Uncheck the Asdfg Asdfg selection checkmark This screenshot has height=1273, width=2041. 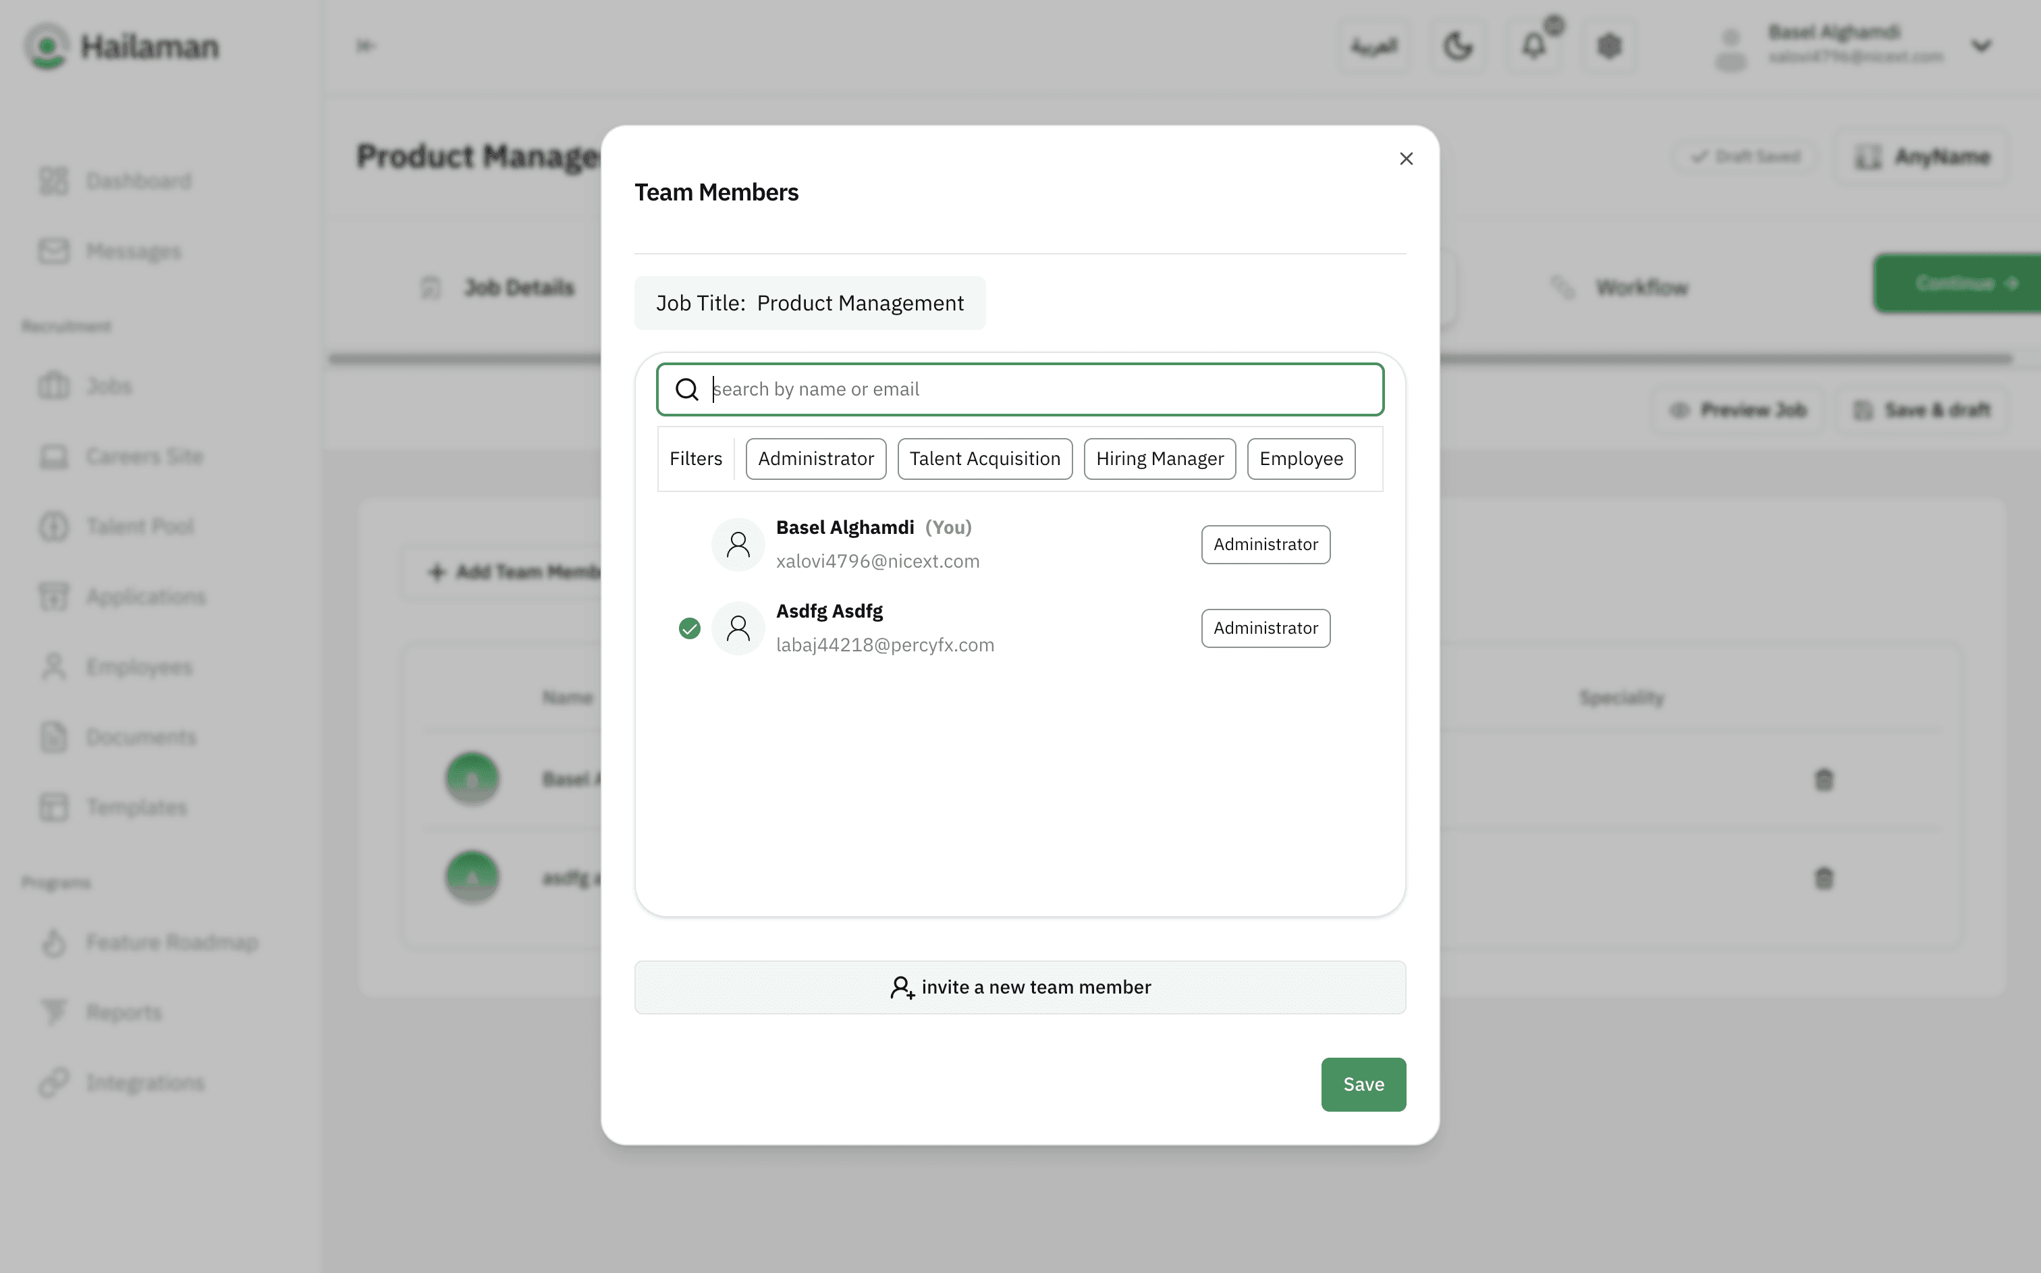point(689,628)
